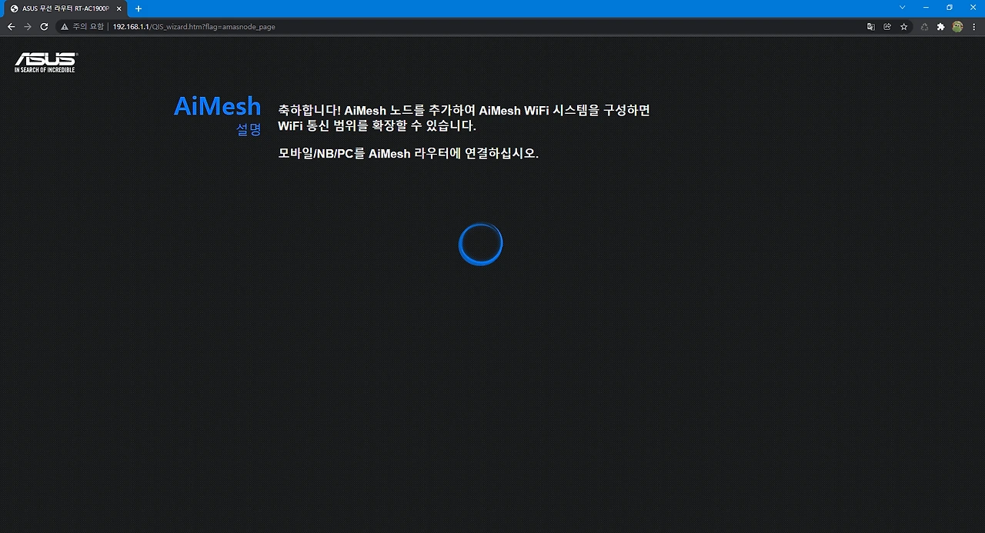The width and height of the screenshot is (985, 533).
Task: Click the site warning triangle icon
Action: (x=65, y=26)
